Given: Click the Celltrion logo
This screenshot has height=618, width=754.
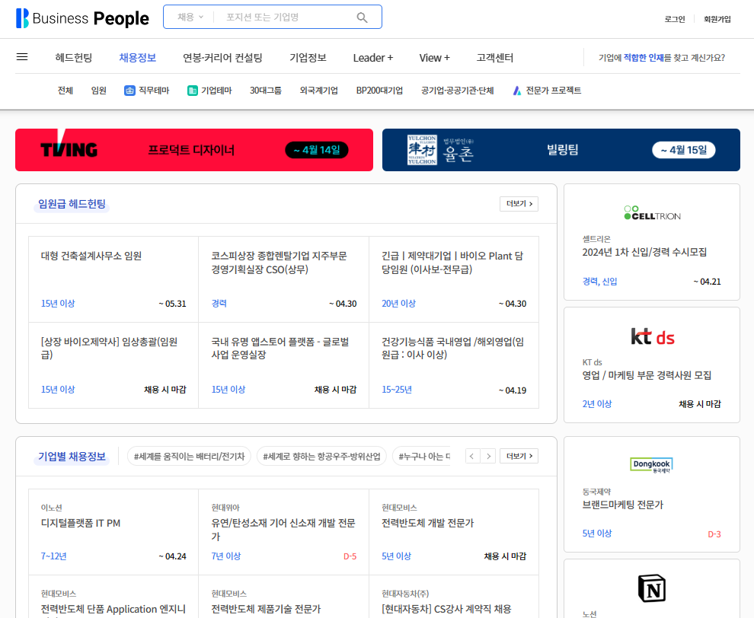Looking at the screenshot, I should point(652,212).
